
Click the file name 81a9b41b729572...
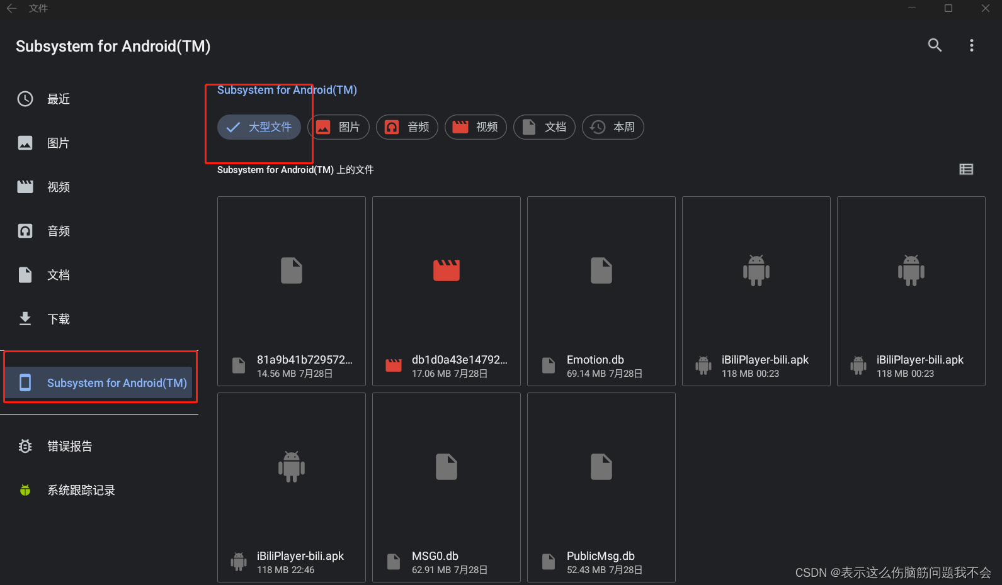point(305,360)
